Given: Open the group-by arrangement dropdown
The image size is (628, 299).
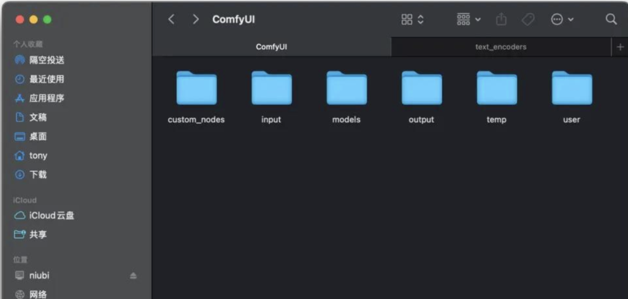Looking at the screenshot, I should click(469, 19).
